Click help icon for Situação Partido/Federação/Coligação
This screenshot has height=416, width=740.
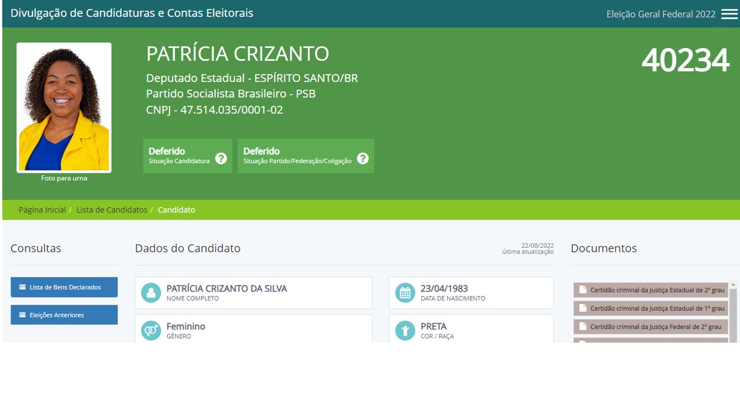(362, 158)
